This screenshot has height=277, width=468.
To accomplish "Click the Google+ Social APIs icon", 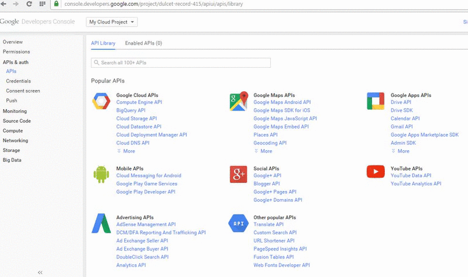I will tap(239, 175).
